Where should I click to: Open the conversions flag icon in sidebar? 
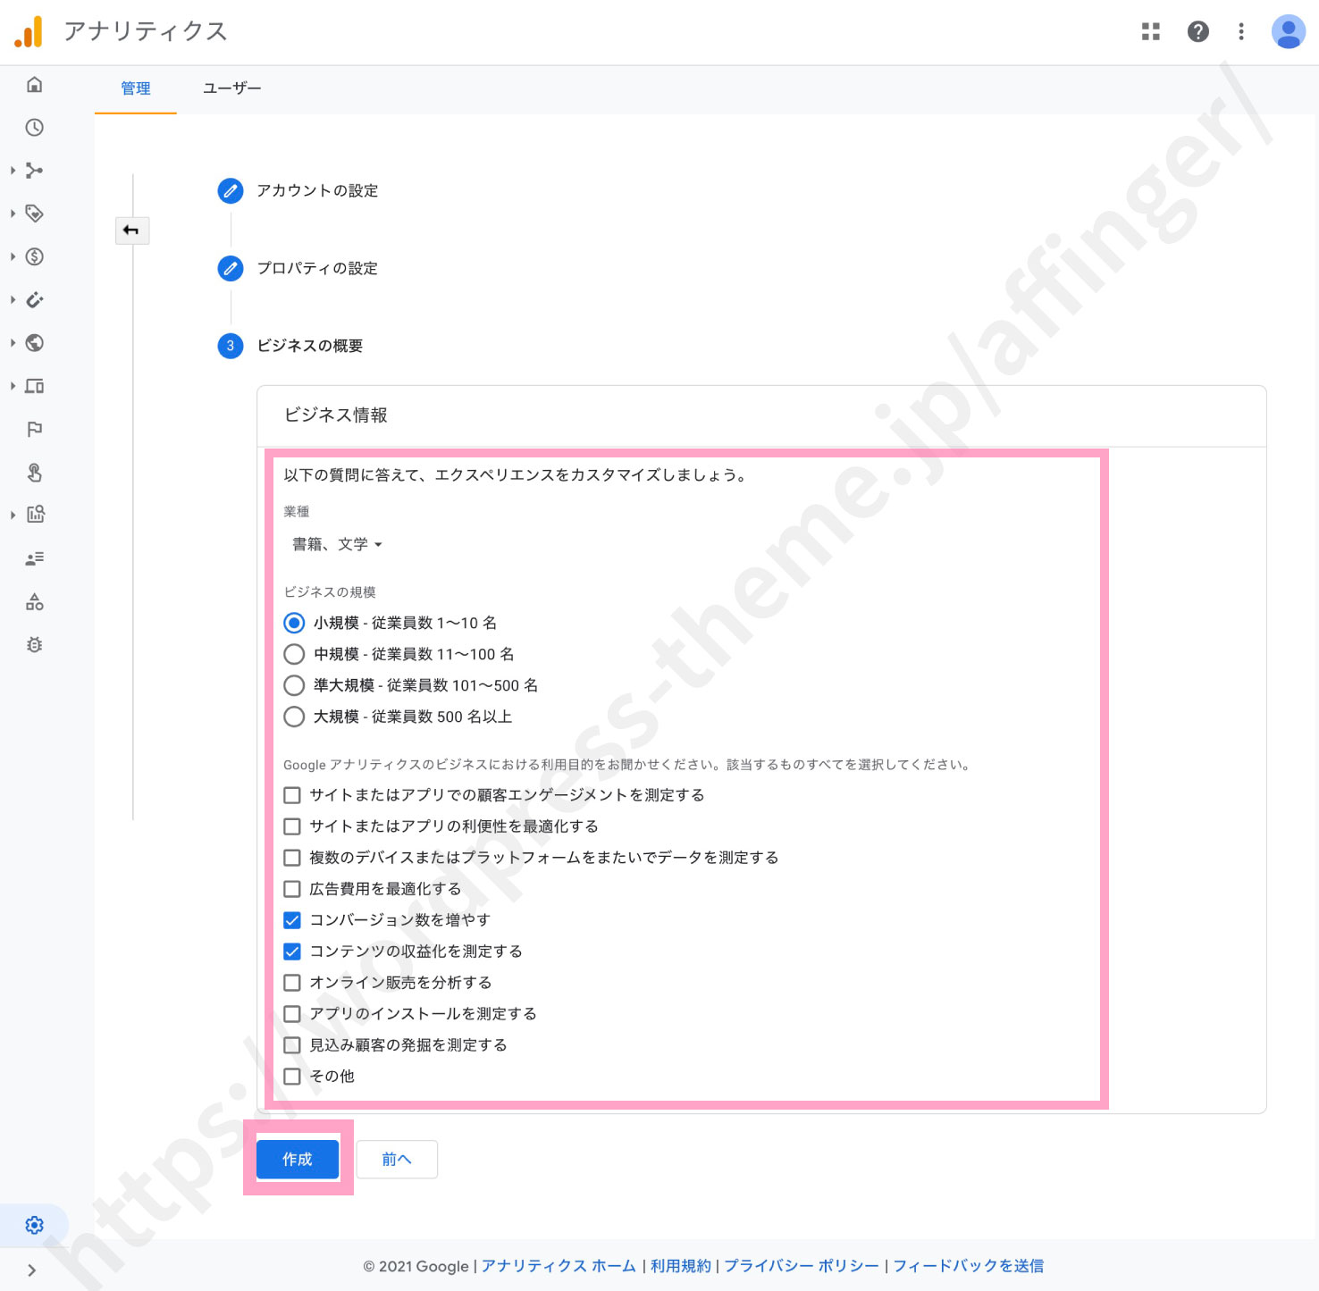pos(35,430)
